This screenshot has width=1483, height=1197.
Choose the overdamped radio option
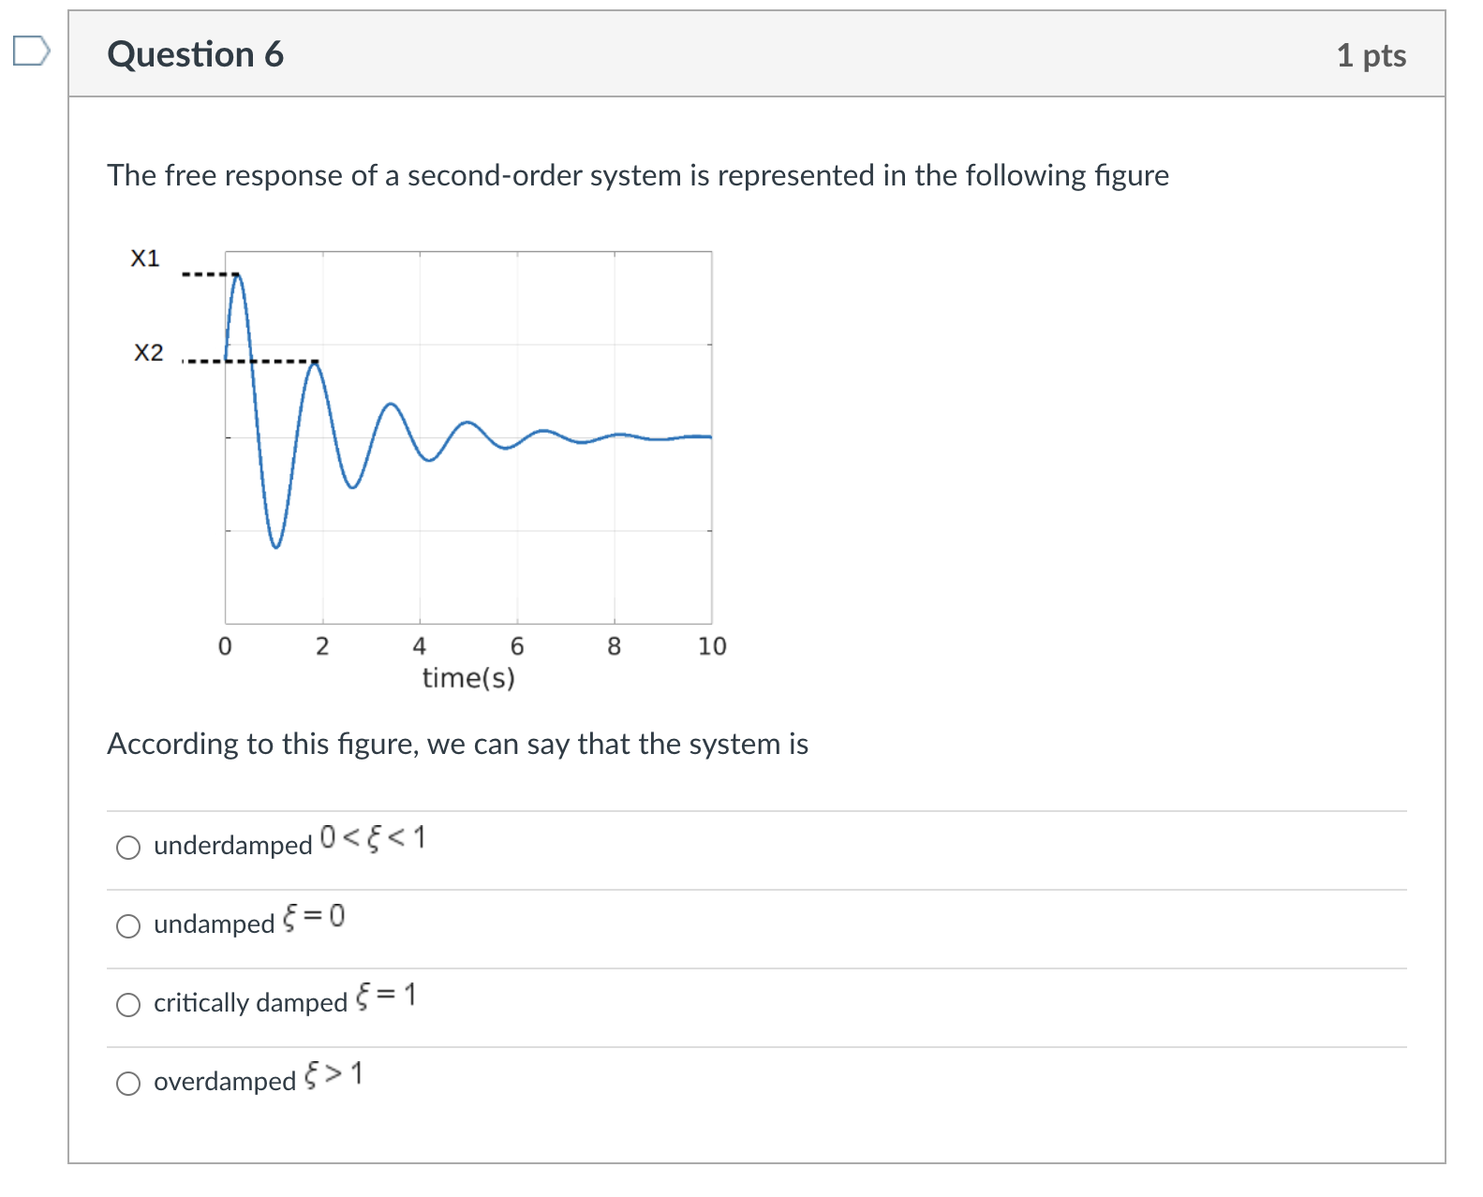[x=128, y=1084]
